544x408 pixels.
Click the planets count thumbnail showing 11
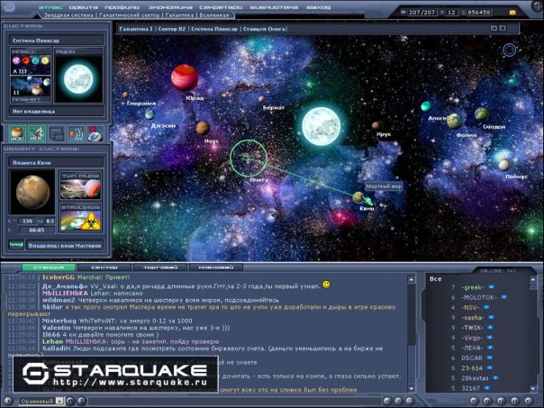click(31, 86)
